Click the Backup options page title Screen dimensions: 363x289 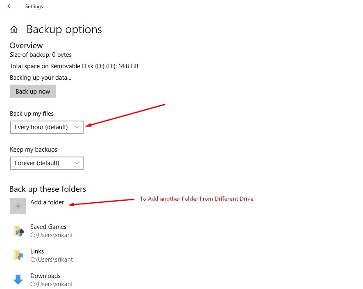point(64,29)
